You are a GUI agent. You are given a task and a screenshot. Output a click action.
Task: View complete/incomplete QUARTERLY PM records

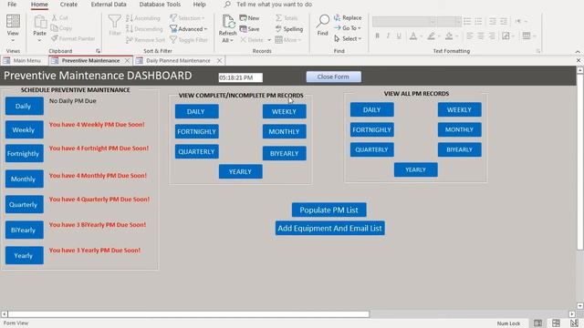point(197,152)
